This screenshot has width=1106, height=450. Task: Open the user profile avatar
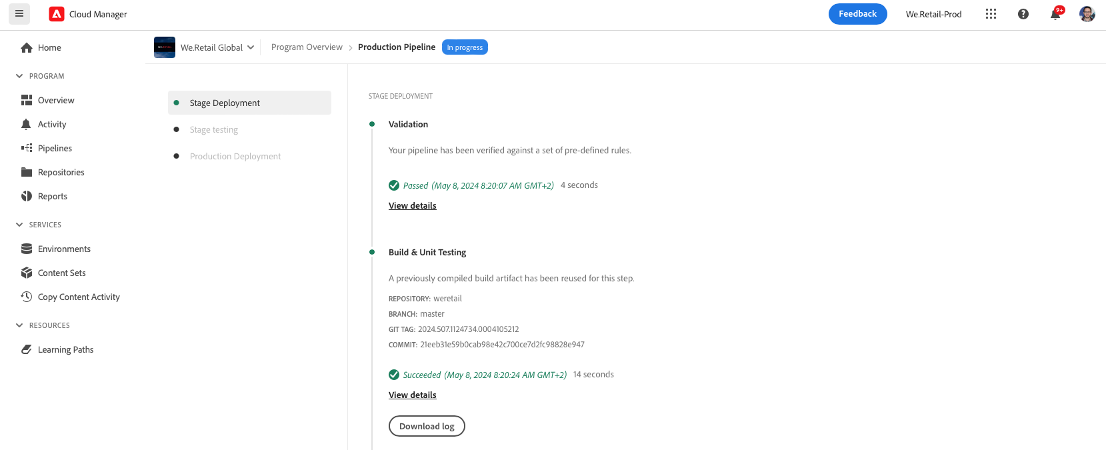point(1087,14)
